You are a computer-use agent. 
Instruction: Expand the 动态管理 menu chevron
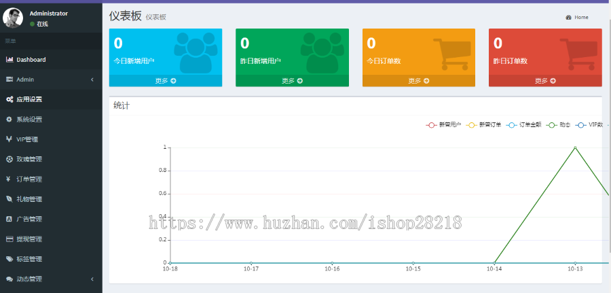pos(92,279)
